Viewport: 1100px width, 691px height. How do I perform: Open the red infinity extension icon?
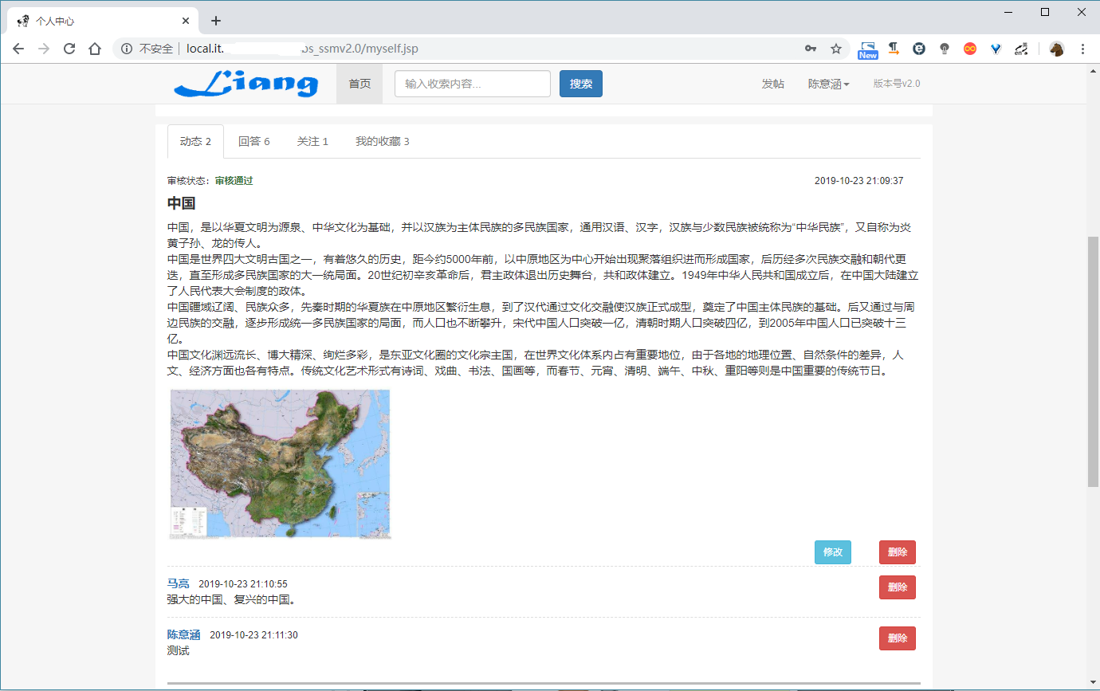pos(970,49)
